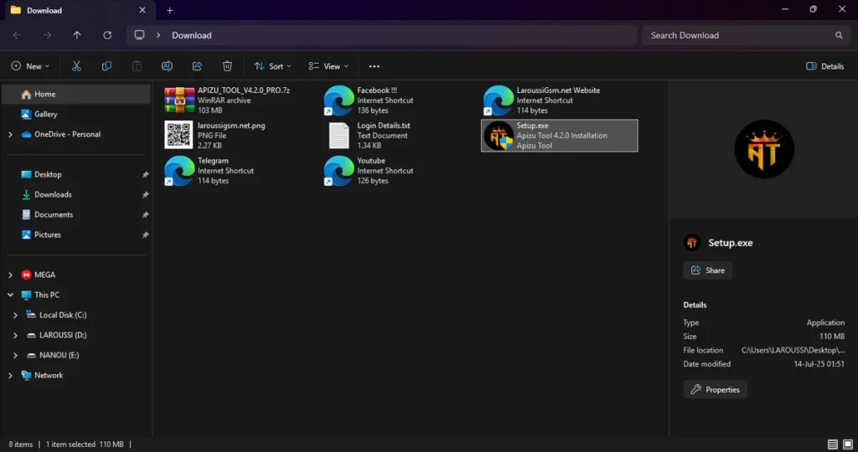The height and width of the screenshot is (452, 858).
Task: Go up one folder level
Action: [77, 35]
